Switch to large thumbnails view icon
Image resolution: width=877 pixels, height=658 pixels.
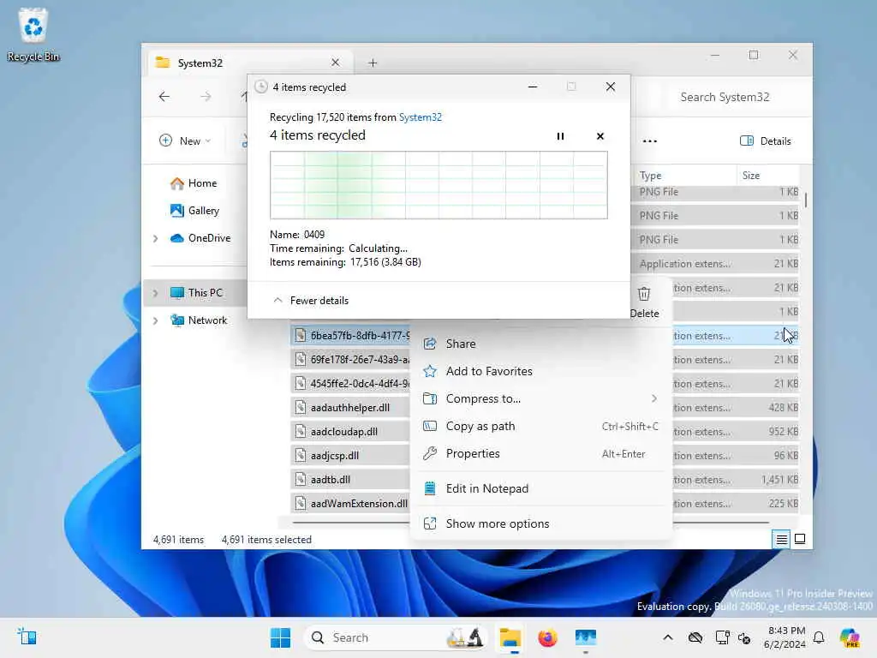point(800,540)
